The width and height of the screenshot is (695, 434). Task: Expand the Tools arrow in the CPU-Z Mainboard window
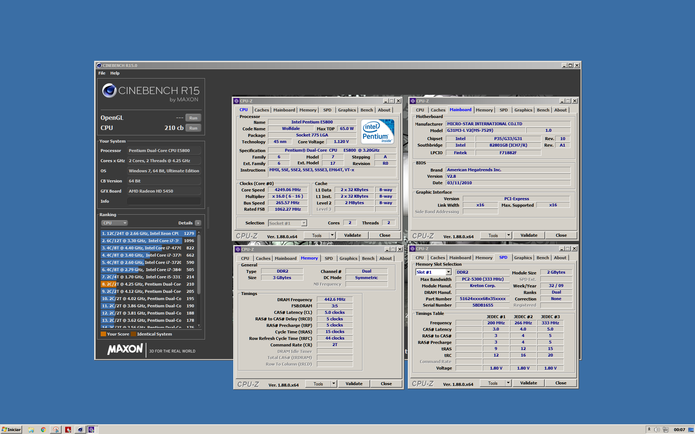(x=508, y=235)
